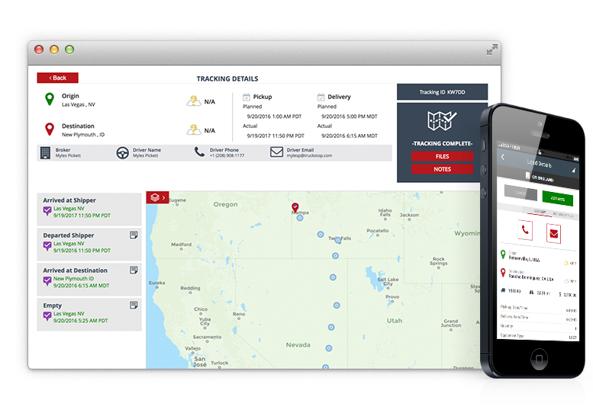Click the purple check icon for Empty event
The width and height of the screenshot is (593, 406).
point(47,316)
